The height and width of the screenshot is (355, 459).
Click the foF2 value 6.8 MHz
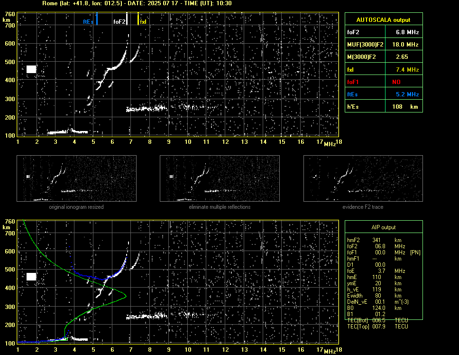tap(407, 32)
